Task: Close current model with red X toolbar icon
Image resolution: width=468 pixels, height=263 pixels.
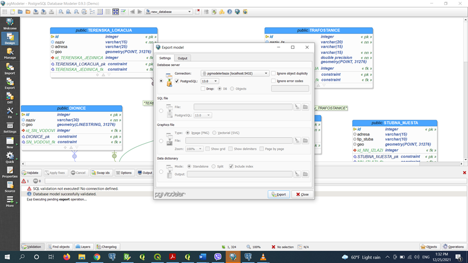Action: point(197,12)
